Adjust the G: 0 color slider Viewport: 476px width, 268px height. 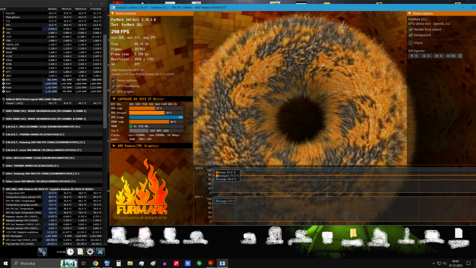[426, 56]
